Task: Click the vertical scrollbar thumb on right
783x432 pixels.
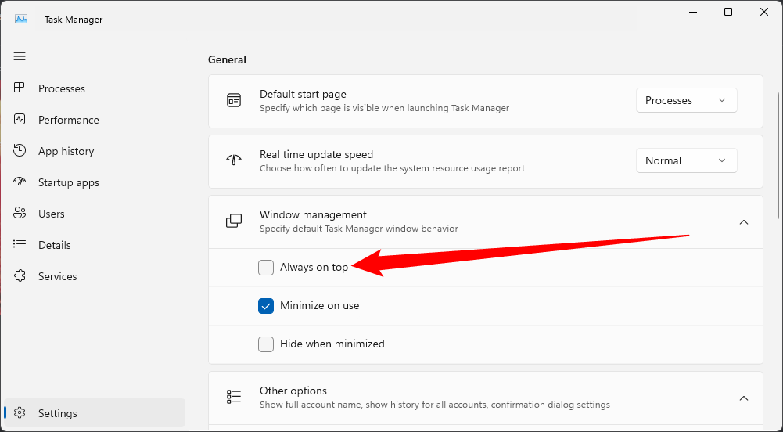Action: (778, 155)
